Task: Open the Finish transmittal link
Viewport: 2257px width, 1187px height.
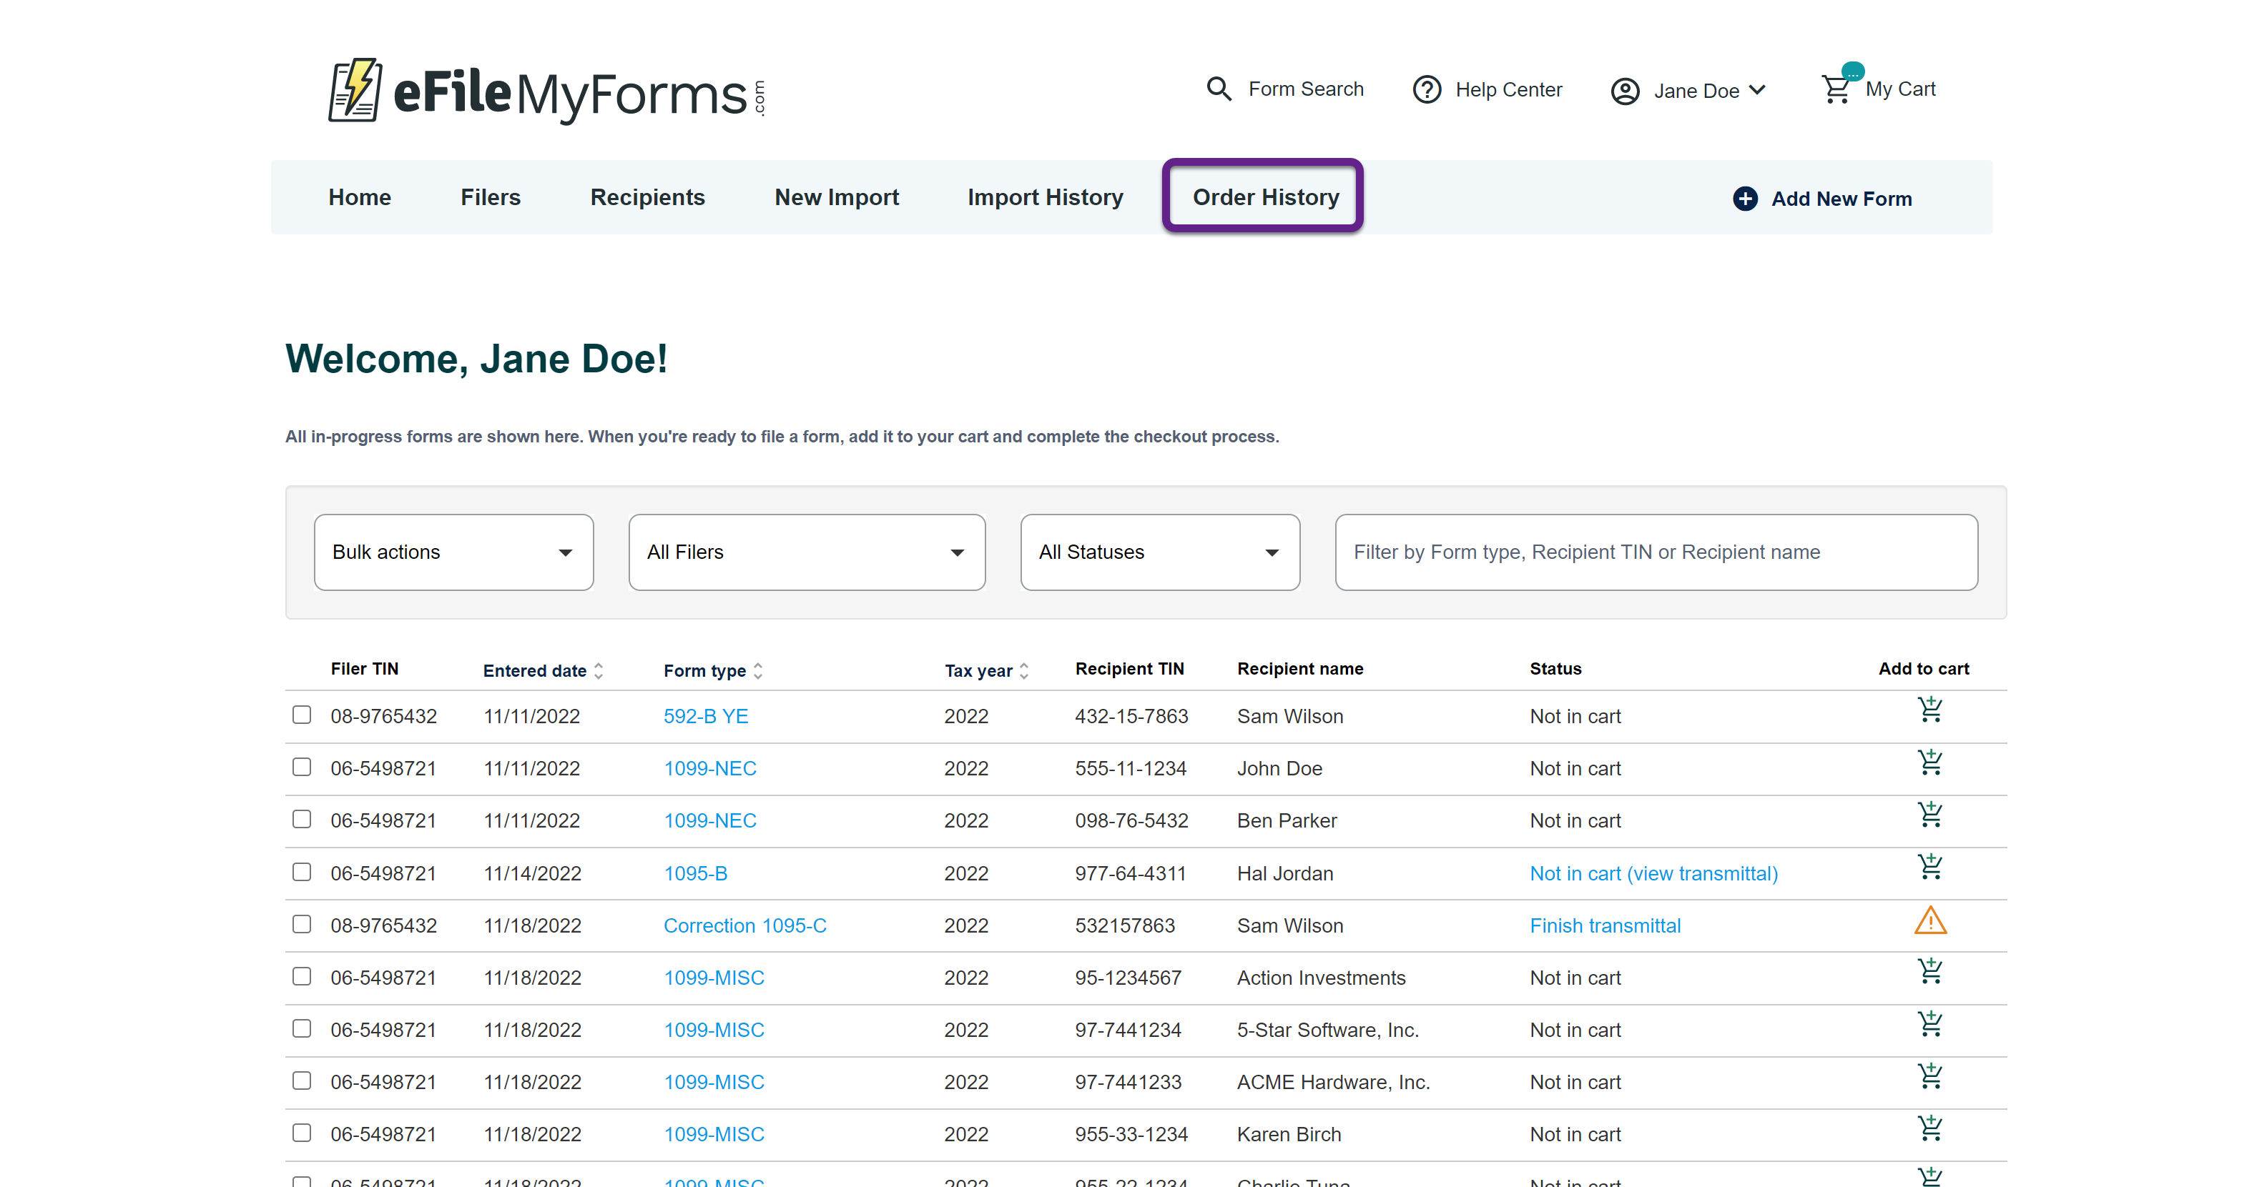Action: (x=1604, y=925)
